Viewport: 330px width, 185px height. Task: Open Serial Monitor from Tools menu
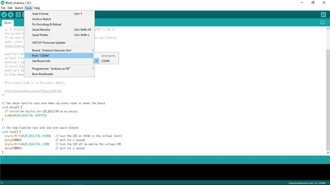click(x=59, y=30)
